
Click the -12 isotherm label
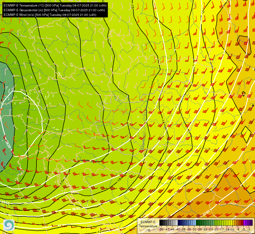(x=99, y=232)
